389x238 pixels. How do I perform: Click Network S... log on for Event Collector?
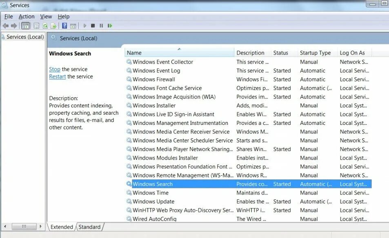[x=354, y=62]
